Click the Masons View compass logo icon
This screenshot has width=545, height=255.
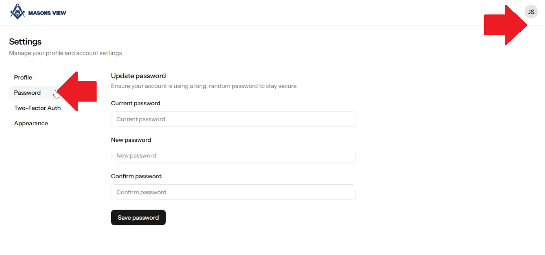[x=17, y=12]
